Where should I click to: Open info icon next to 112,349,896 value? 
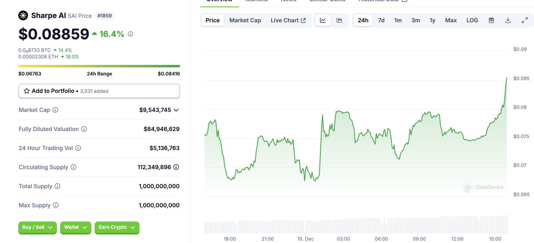pyautogui.click(x=176, y=167)
